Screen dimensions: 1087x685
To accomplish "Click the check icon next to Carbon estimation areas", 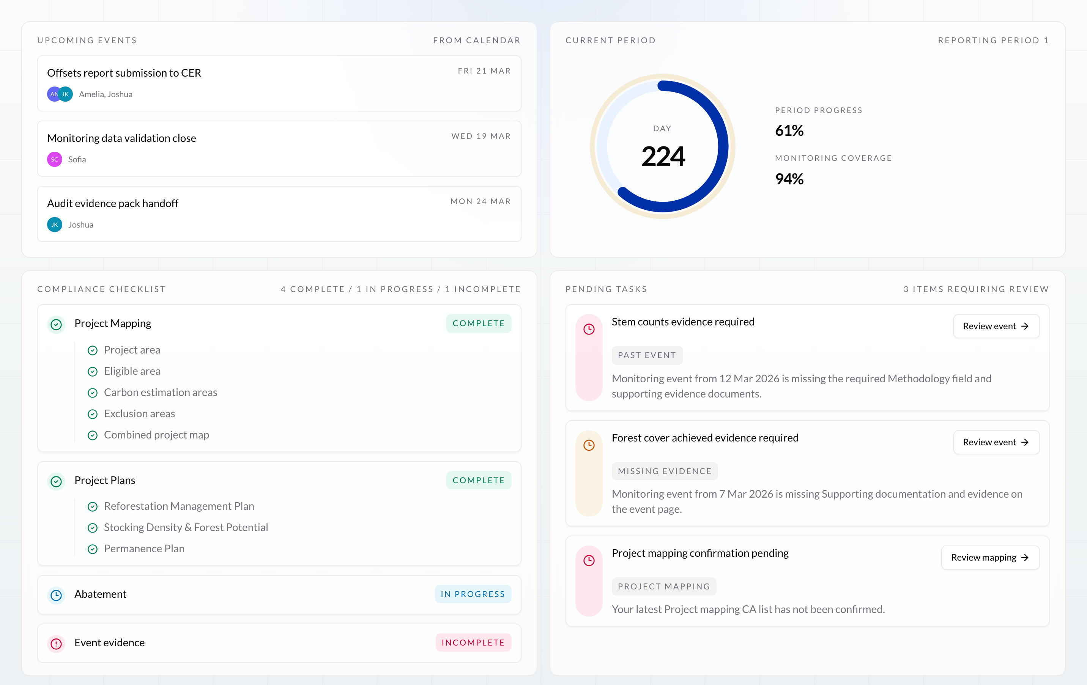I will pyautogui.click(x=93, y=393).
